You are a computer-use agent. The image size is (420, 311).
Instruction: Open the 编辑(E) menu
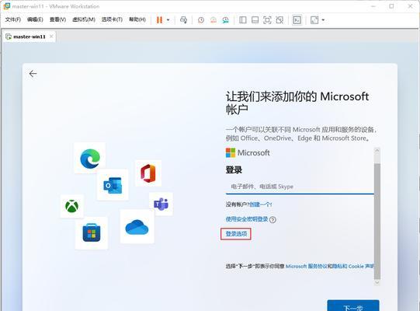point(35,19)
